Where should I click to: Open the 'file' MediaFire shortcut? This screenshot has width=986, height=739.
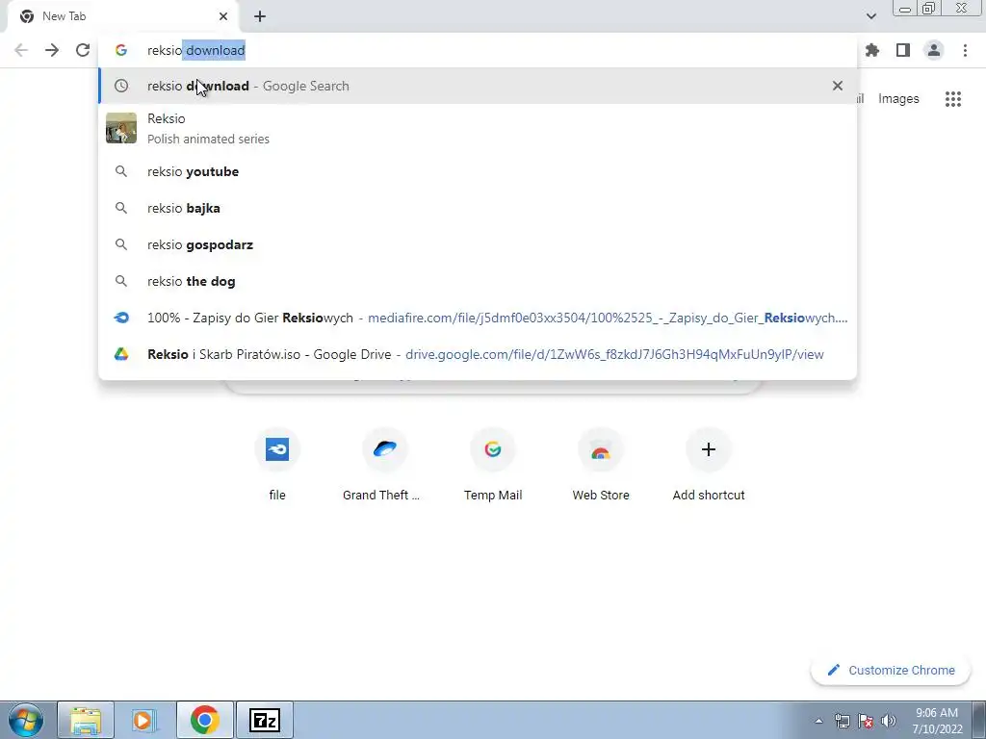(x=276, y=465)
